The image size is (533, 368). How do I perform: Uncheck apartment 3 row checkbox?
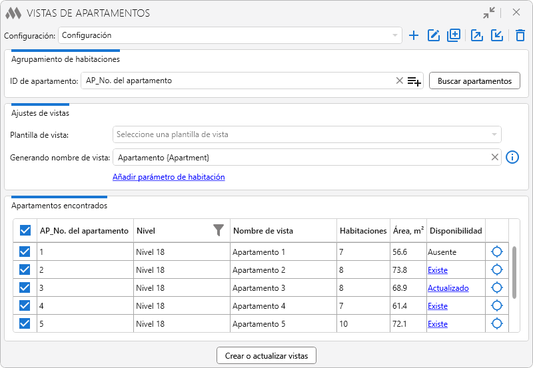click(x=25, y=287)
